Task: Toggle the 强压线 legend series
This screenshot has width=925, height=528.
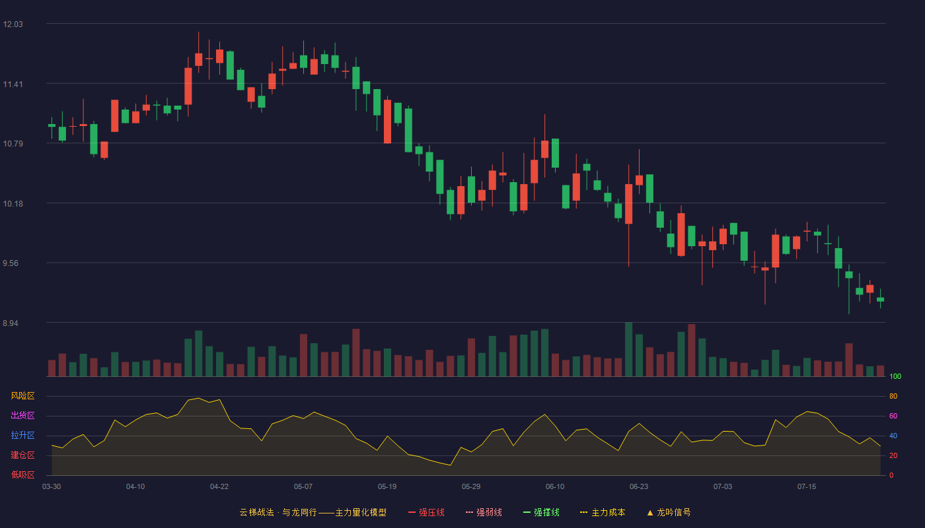Action: click(x=426, y=512)
